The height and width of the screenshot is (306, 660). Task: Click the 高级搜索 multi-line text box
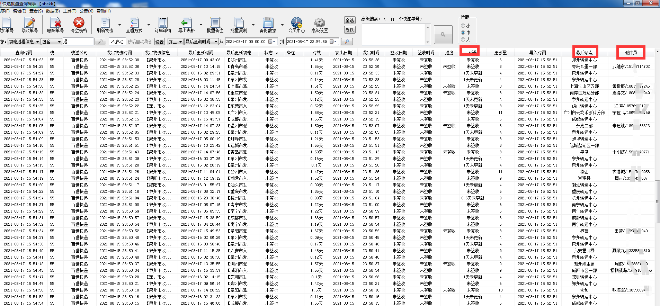393,35
